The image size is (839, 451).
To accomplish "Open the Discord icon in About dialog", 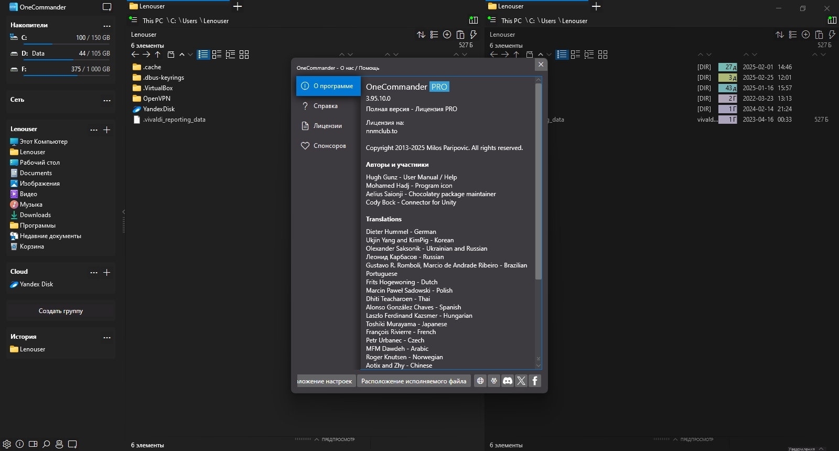I will point(508,381).
